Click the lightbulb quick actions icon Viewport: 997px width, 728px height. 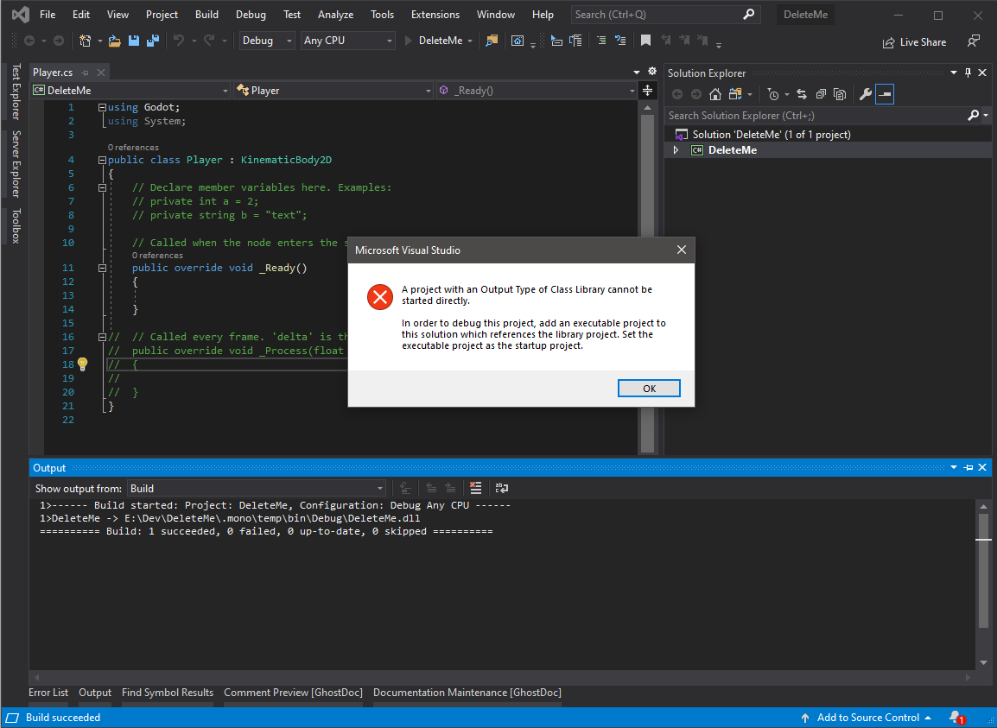pyautogui.click(x=82, y=364)
